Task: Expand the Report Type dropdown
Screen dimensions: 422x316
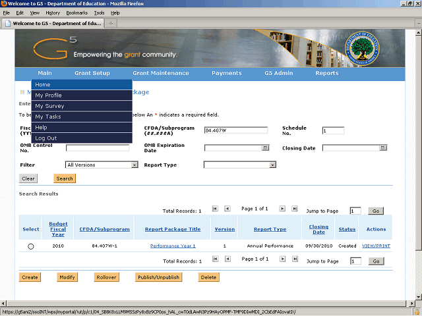Action: tap(272, 165)
